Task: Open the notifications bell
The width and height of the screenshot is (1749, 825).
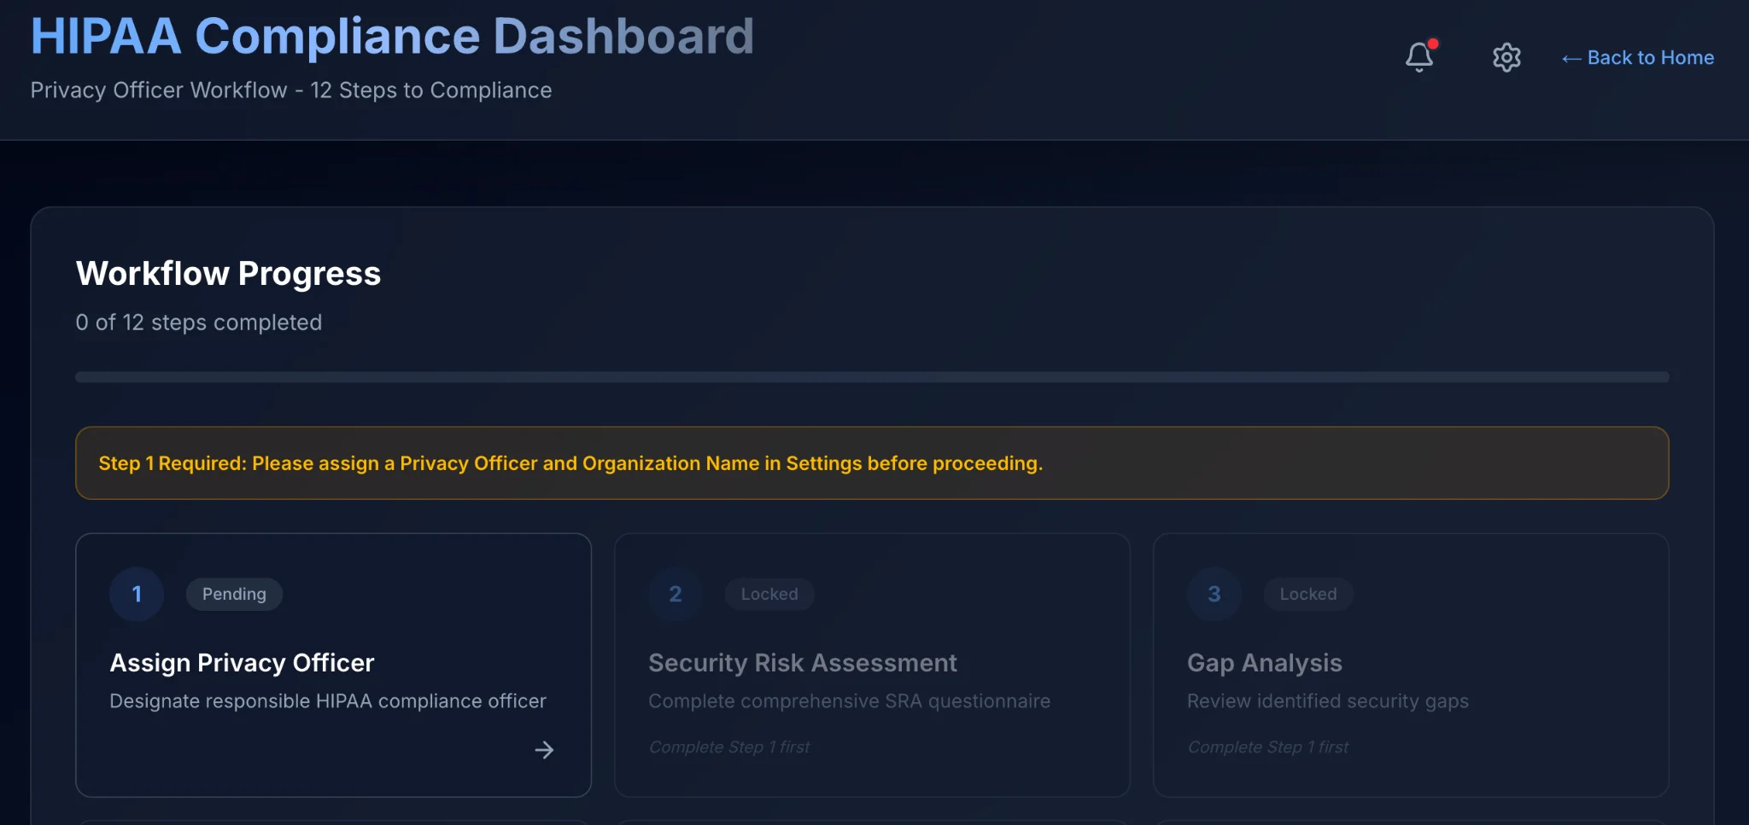Action: 1419,57
